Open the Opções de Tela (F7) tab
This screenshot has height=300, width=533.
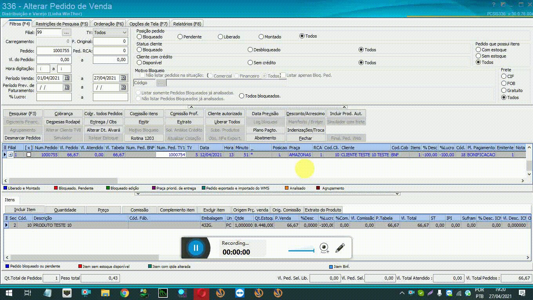click(x=148, y=24)
